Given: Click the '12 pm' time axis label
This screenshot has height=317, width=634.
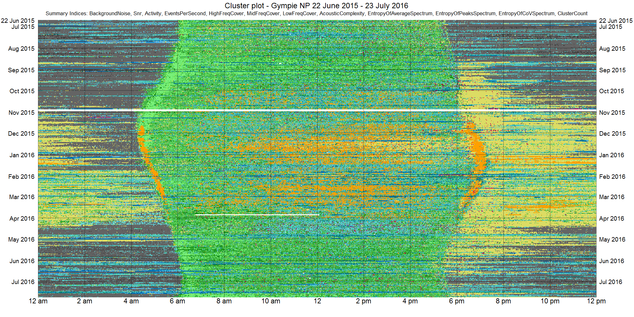Looking at the screenshot, I should [x=596, y=301].
